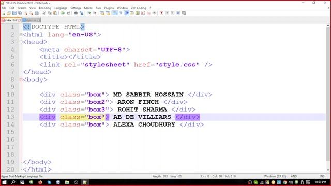The height and width of the screenshot is (186, 331).
Task: Click Windows (CR LF) in status bar
Action: click(275, 176)
